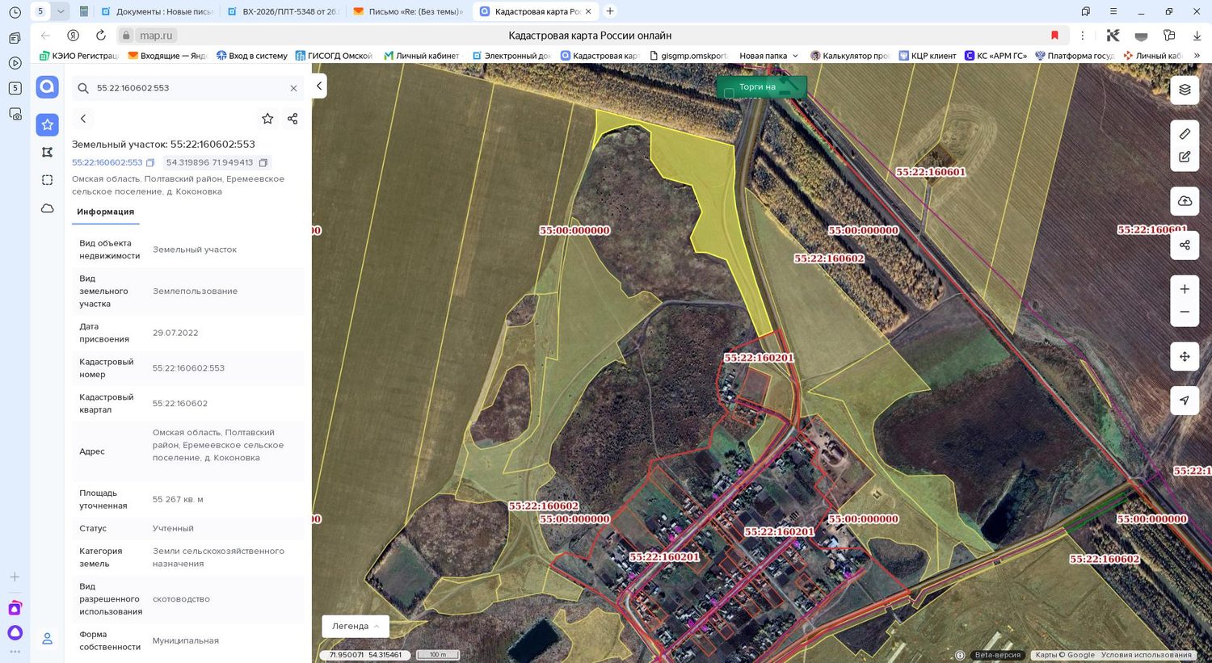Copy the parcel coordinates
The image size is (1212, 663).
[263, 162]
